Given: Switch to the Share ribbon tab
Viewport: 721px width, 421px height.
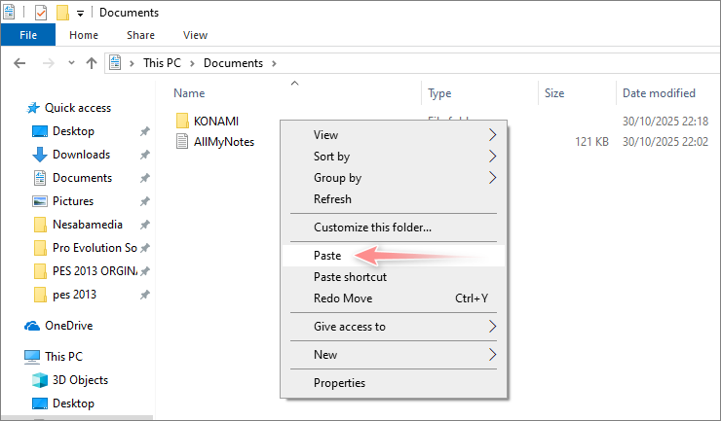Looking at the screenshot, I should (140, 35).
